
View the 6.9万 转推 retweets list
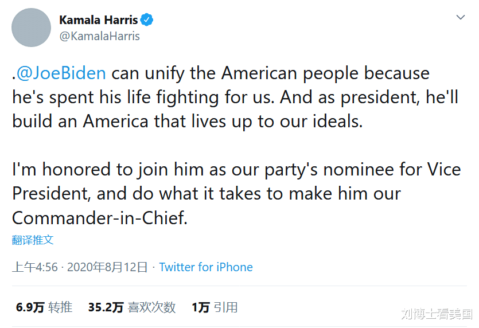44,307
